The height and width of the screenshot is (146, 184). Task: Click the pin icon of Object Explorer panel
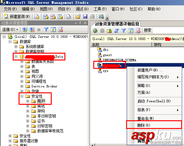80,23
